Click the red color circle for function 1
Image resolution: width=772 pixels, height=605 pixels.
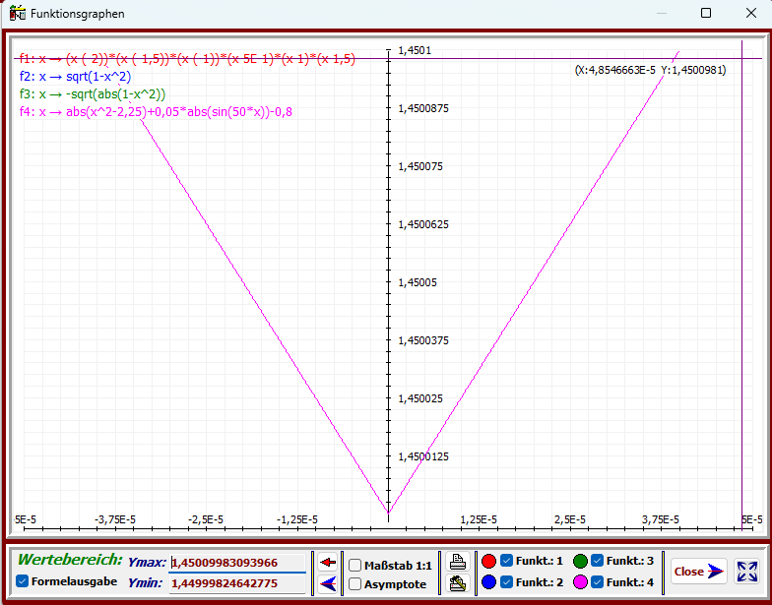489,561
